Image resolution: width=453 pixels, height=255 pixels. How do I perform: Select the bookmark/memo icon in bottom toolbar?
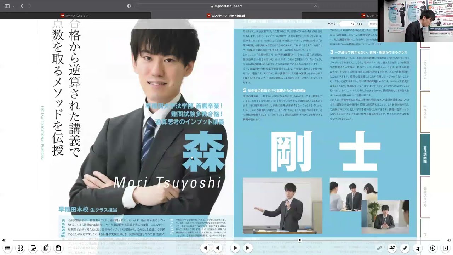[x=33, y=248]
